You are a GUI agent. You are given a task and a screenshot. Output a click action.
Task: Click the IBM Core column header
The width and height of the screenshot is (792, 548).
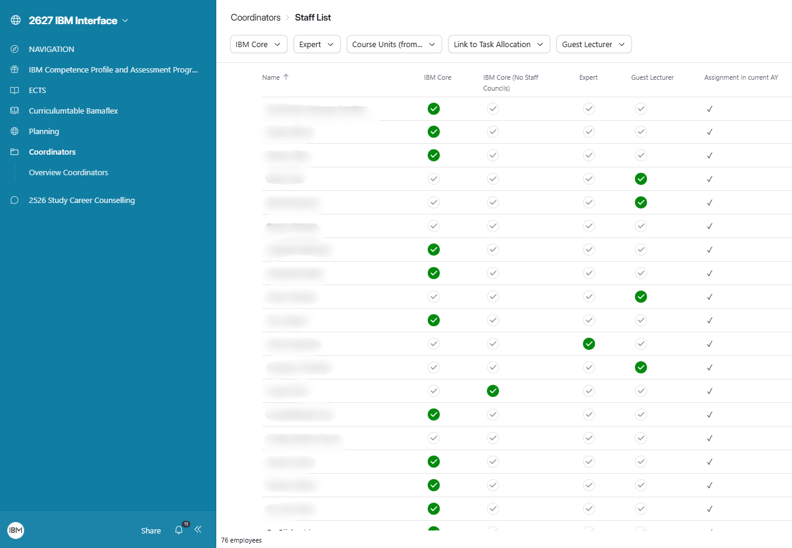[x=437, y=77]
